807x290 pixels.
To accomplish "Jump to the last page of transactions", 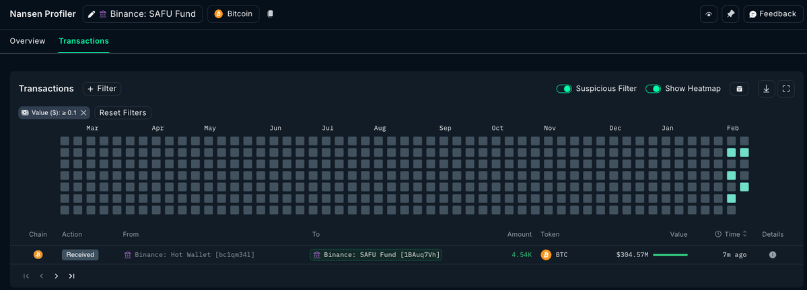I will coord(71,276).
